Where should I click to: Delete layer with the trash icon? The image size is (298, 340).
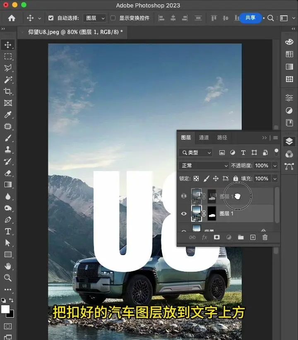tap(265, 237)
